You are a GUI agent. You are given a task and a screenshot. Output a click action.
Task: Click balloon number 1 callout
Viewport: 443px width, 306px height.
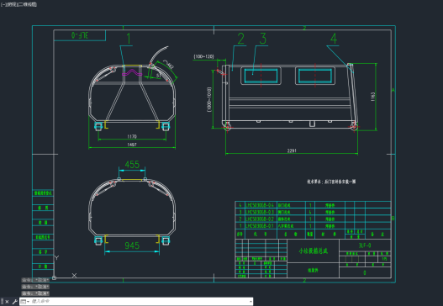[x=129, y=39]
